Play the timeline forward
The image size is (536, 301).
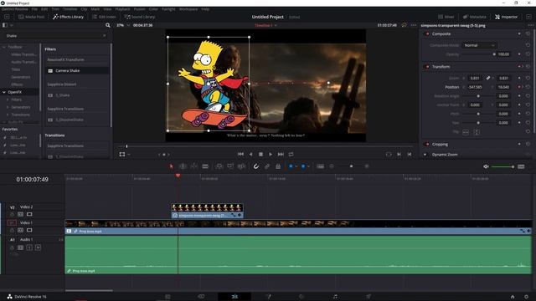[x=271, y=154]
